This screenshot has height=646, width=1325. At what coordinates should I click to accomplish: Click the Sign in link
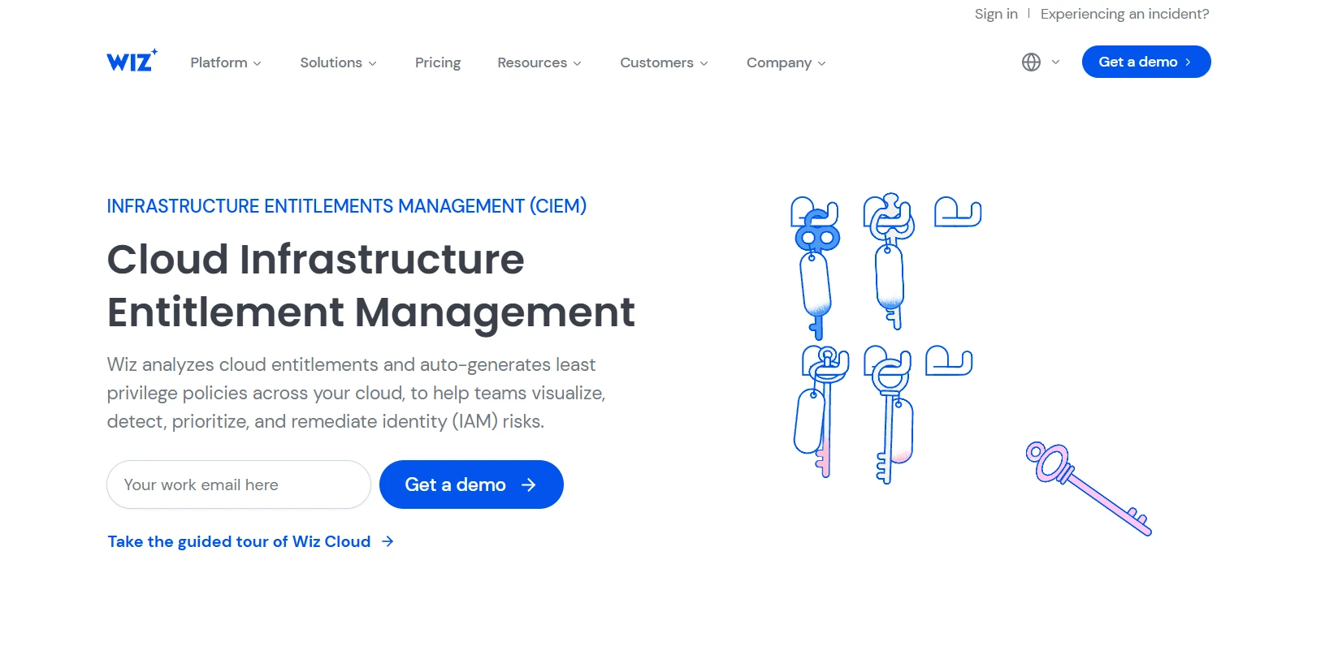996,14
